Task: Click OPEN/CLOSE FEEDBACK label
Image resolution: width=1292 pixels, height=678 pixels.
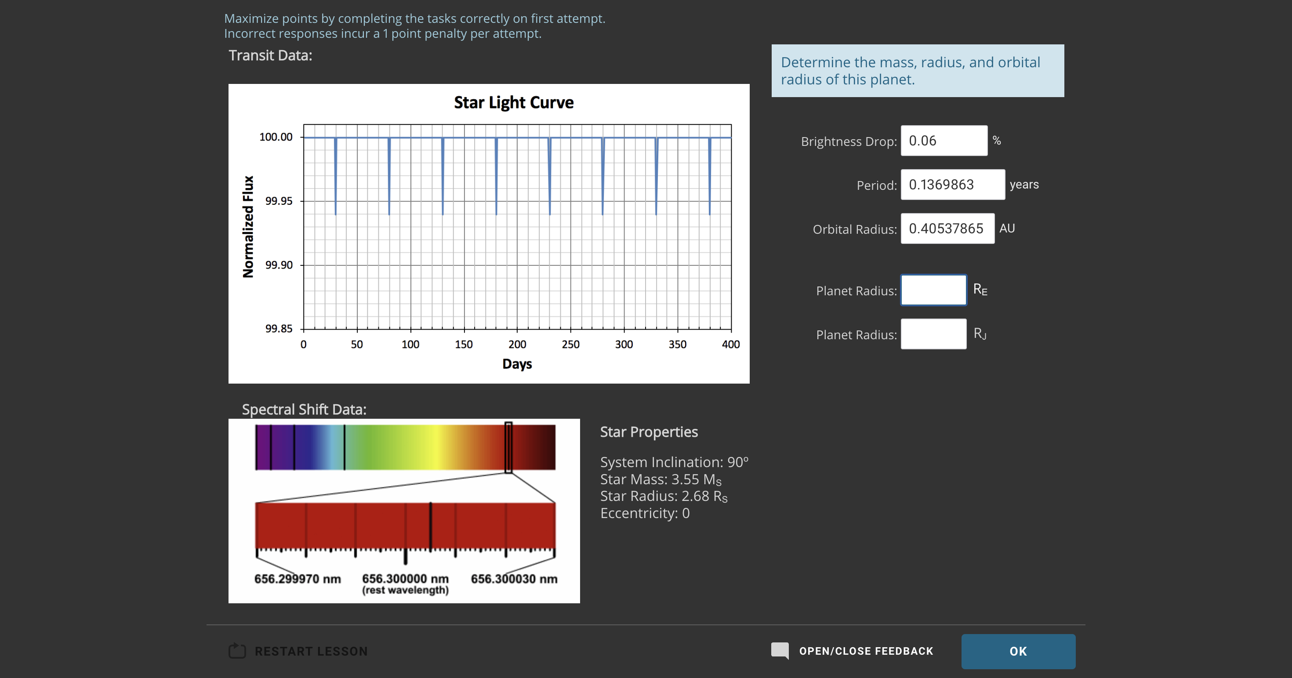Action: pyautogui.click(x=866, y=651)
